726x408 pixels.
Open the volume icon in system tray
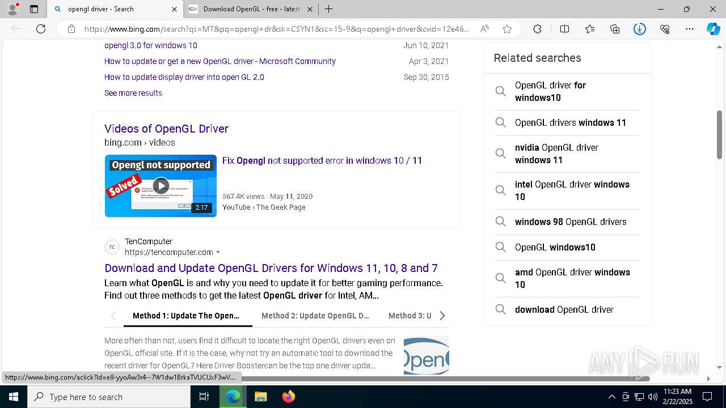point(652,397)
